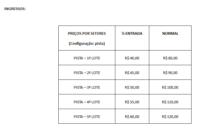Click the R$ 110,00 normal price
The width and height of the screenshot is (197, 130).
pos(170,102)
